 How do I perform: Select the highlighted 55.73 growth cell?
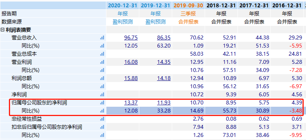pyautogui.click(x=221, y=111)
